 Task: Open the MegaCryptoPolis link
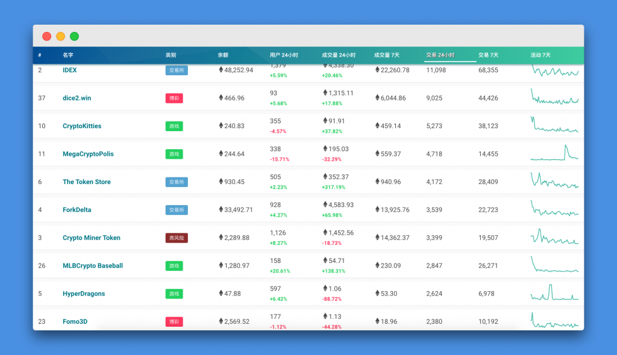tap(88, 153)
